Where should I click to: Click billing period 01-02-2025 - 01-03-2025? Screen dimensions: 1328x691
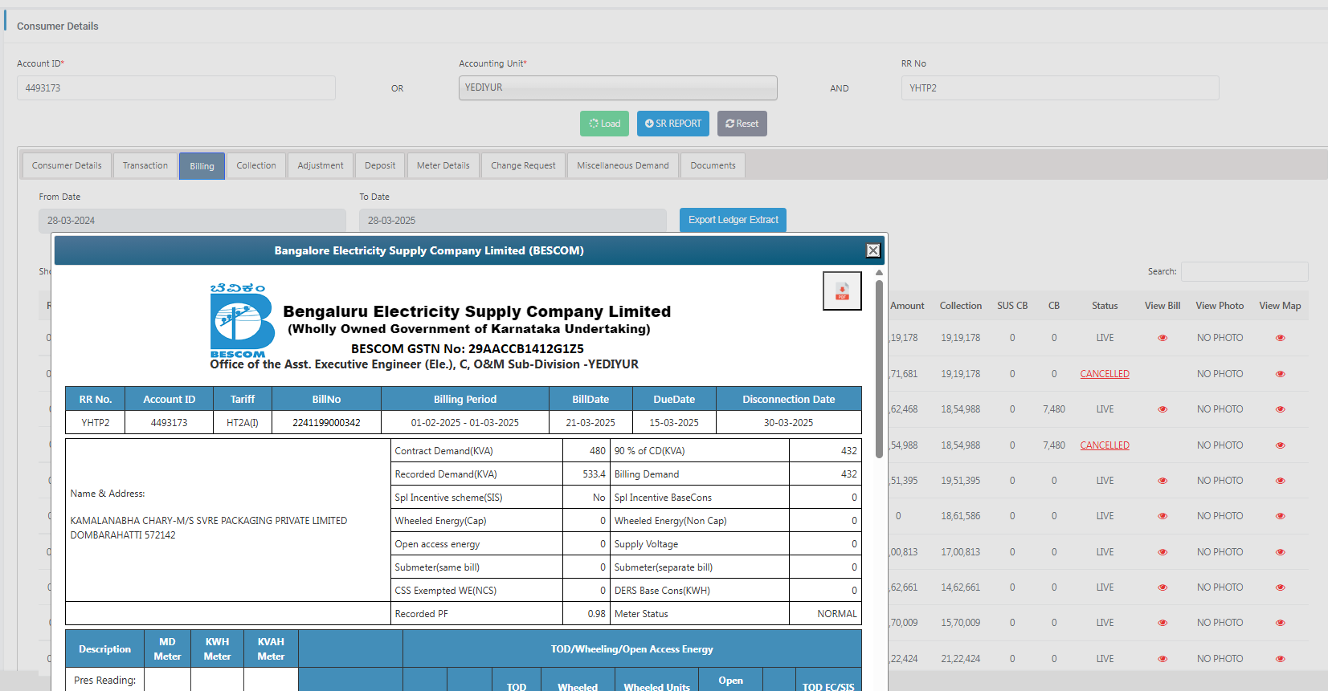click(x=464, y=423)
